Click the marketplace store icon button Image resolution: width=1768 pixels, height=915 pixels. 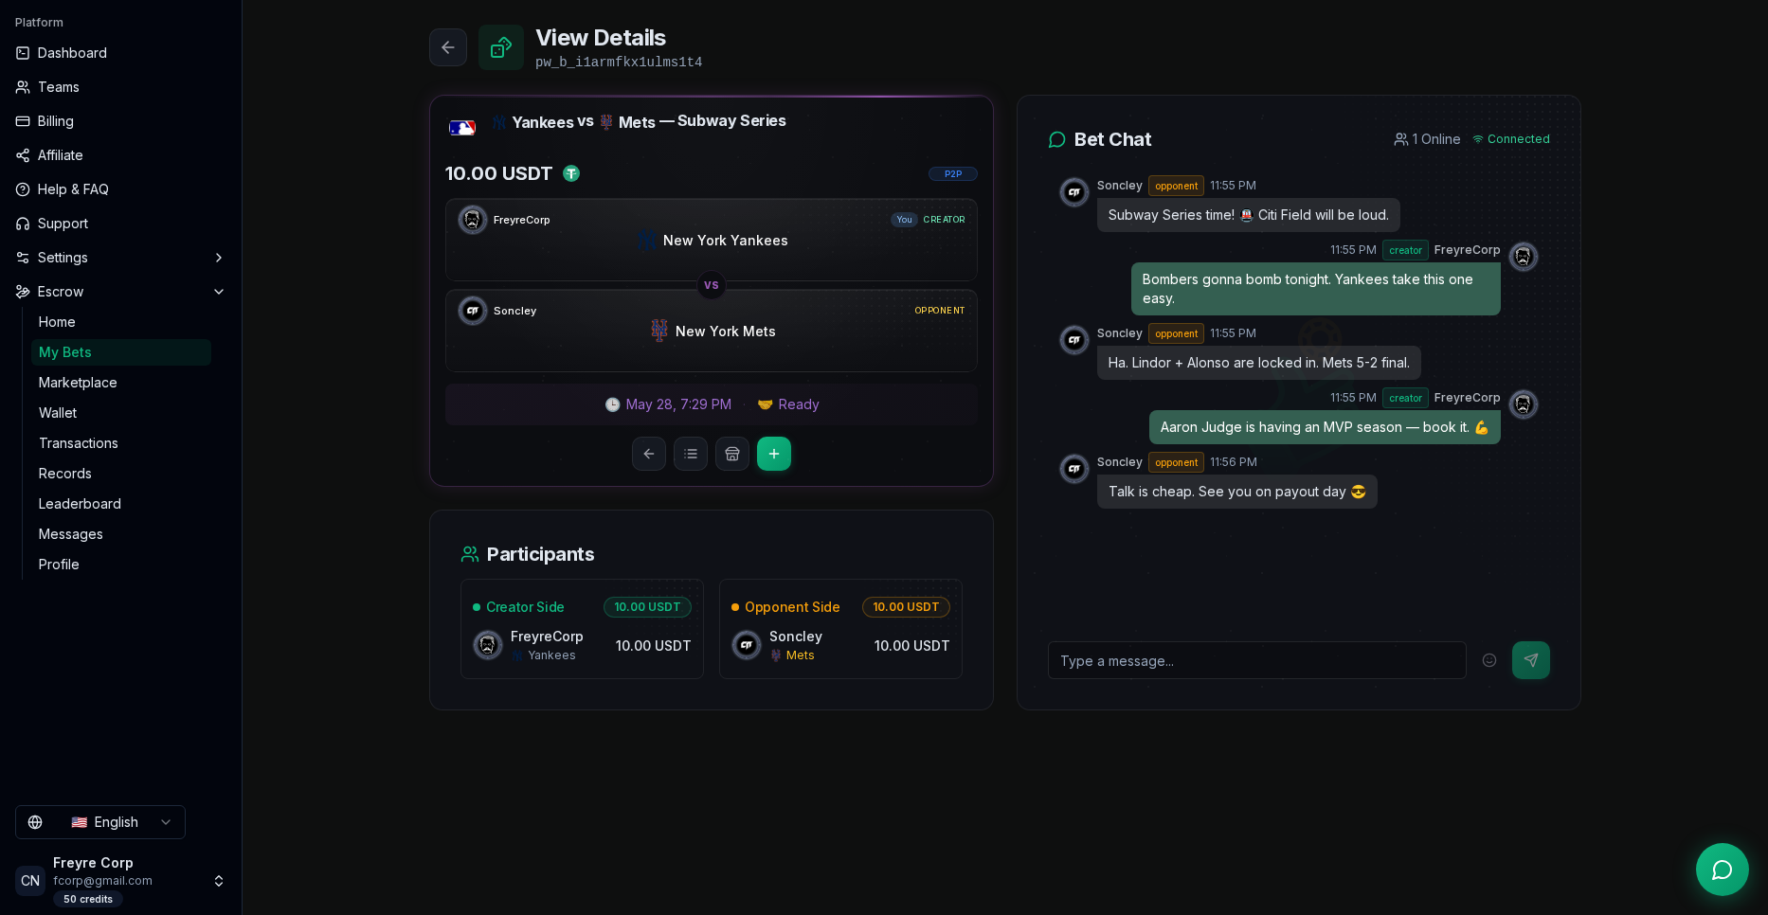click(x=732, y=454)
